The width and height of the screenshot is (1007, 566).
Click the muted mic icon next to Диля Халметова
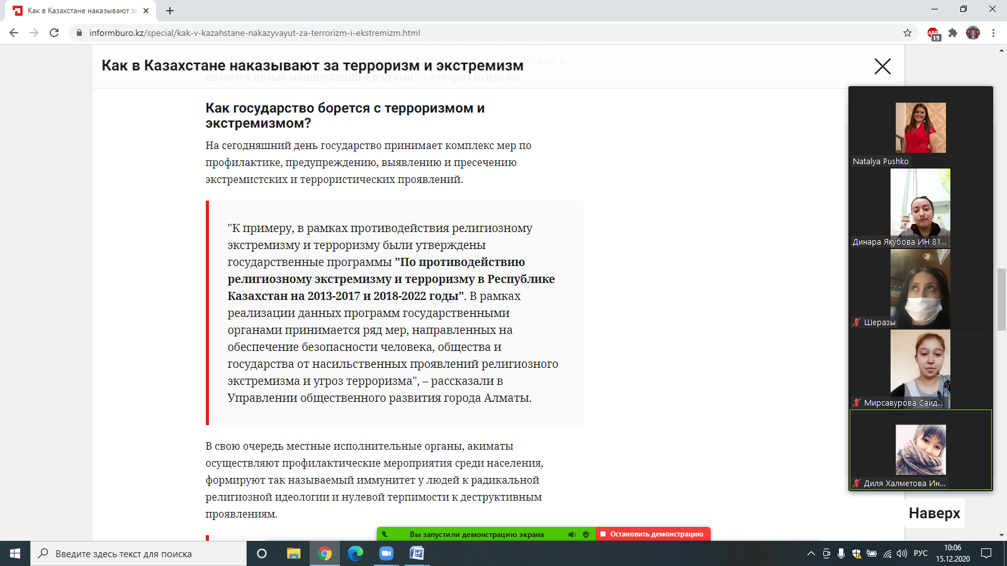[x=857, y=483]
